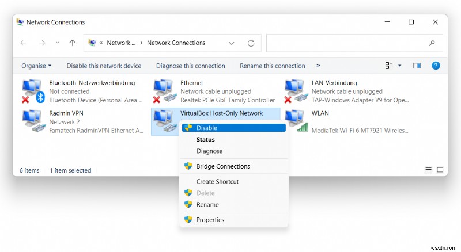
Task: Click Diagnose this connection
Action: [191, 66]
